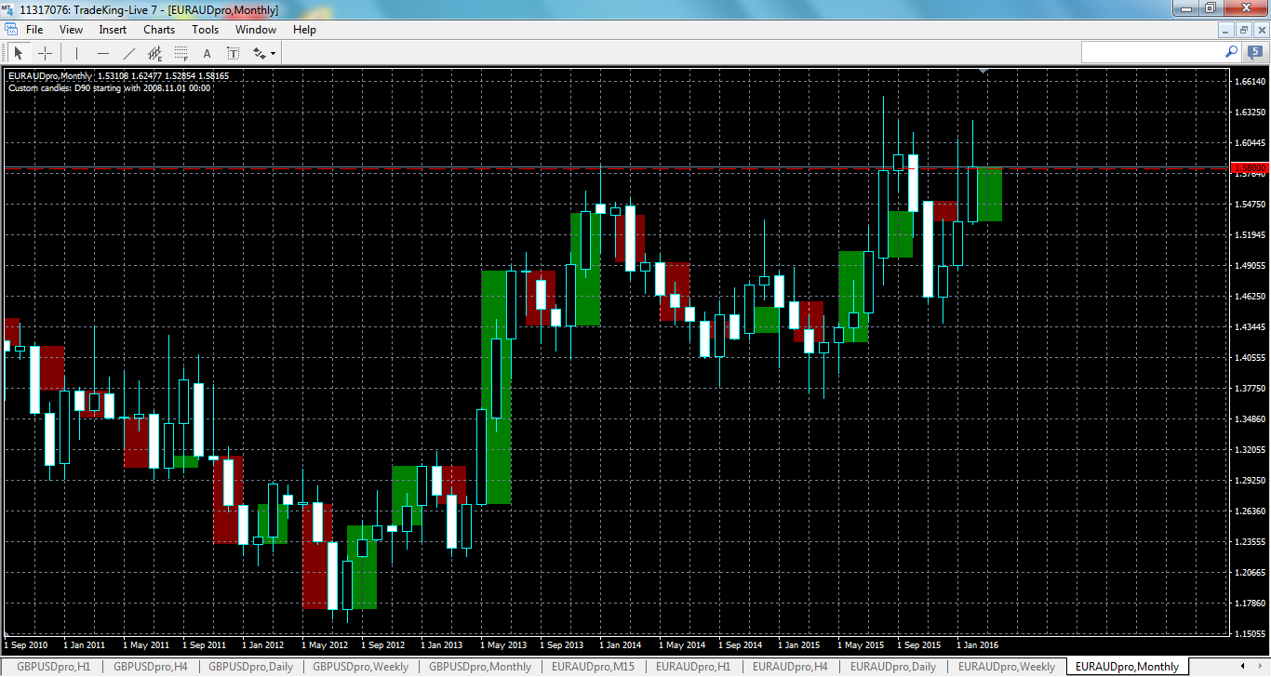Switch to the GBPUSDpro,H4 chart tab

[x=151, y=667]
